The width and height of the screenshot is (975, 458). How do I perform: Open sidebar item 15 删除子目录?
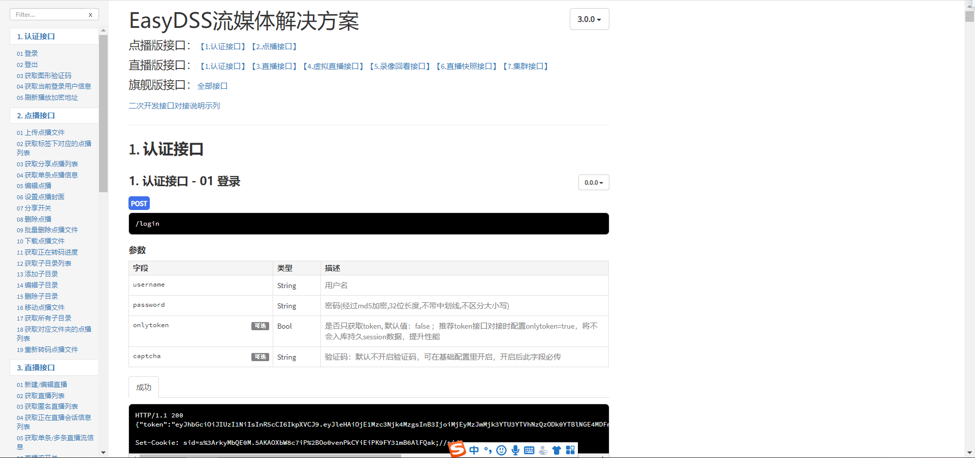[37, 296]
